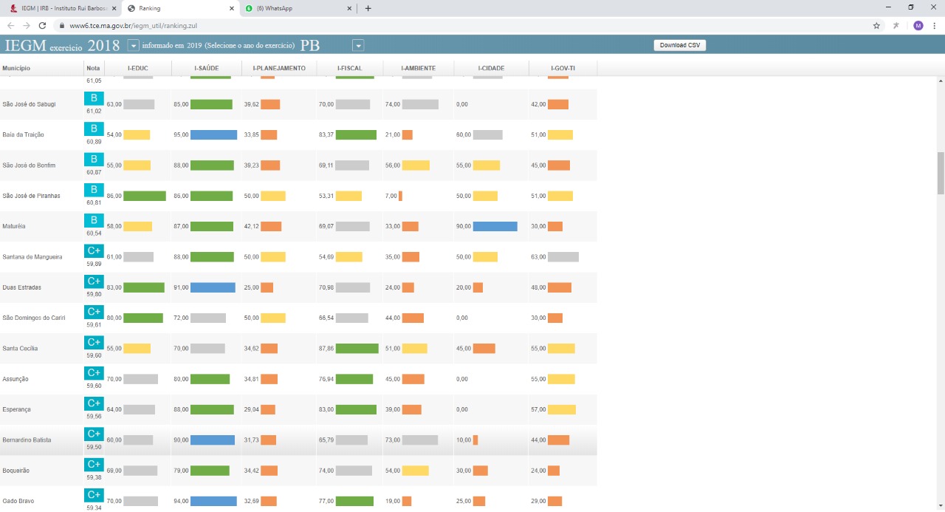Open Chrome's three-dot menu

coord(935,25)
